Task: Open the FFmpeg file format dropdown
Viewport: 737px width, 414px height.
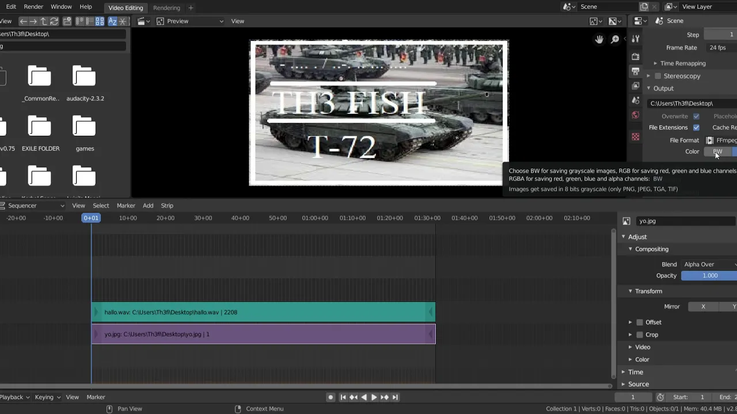Action: pyautogui.click(x=721, y=140)
